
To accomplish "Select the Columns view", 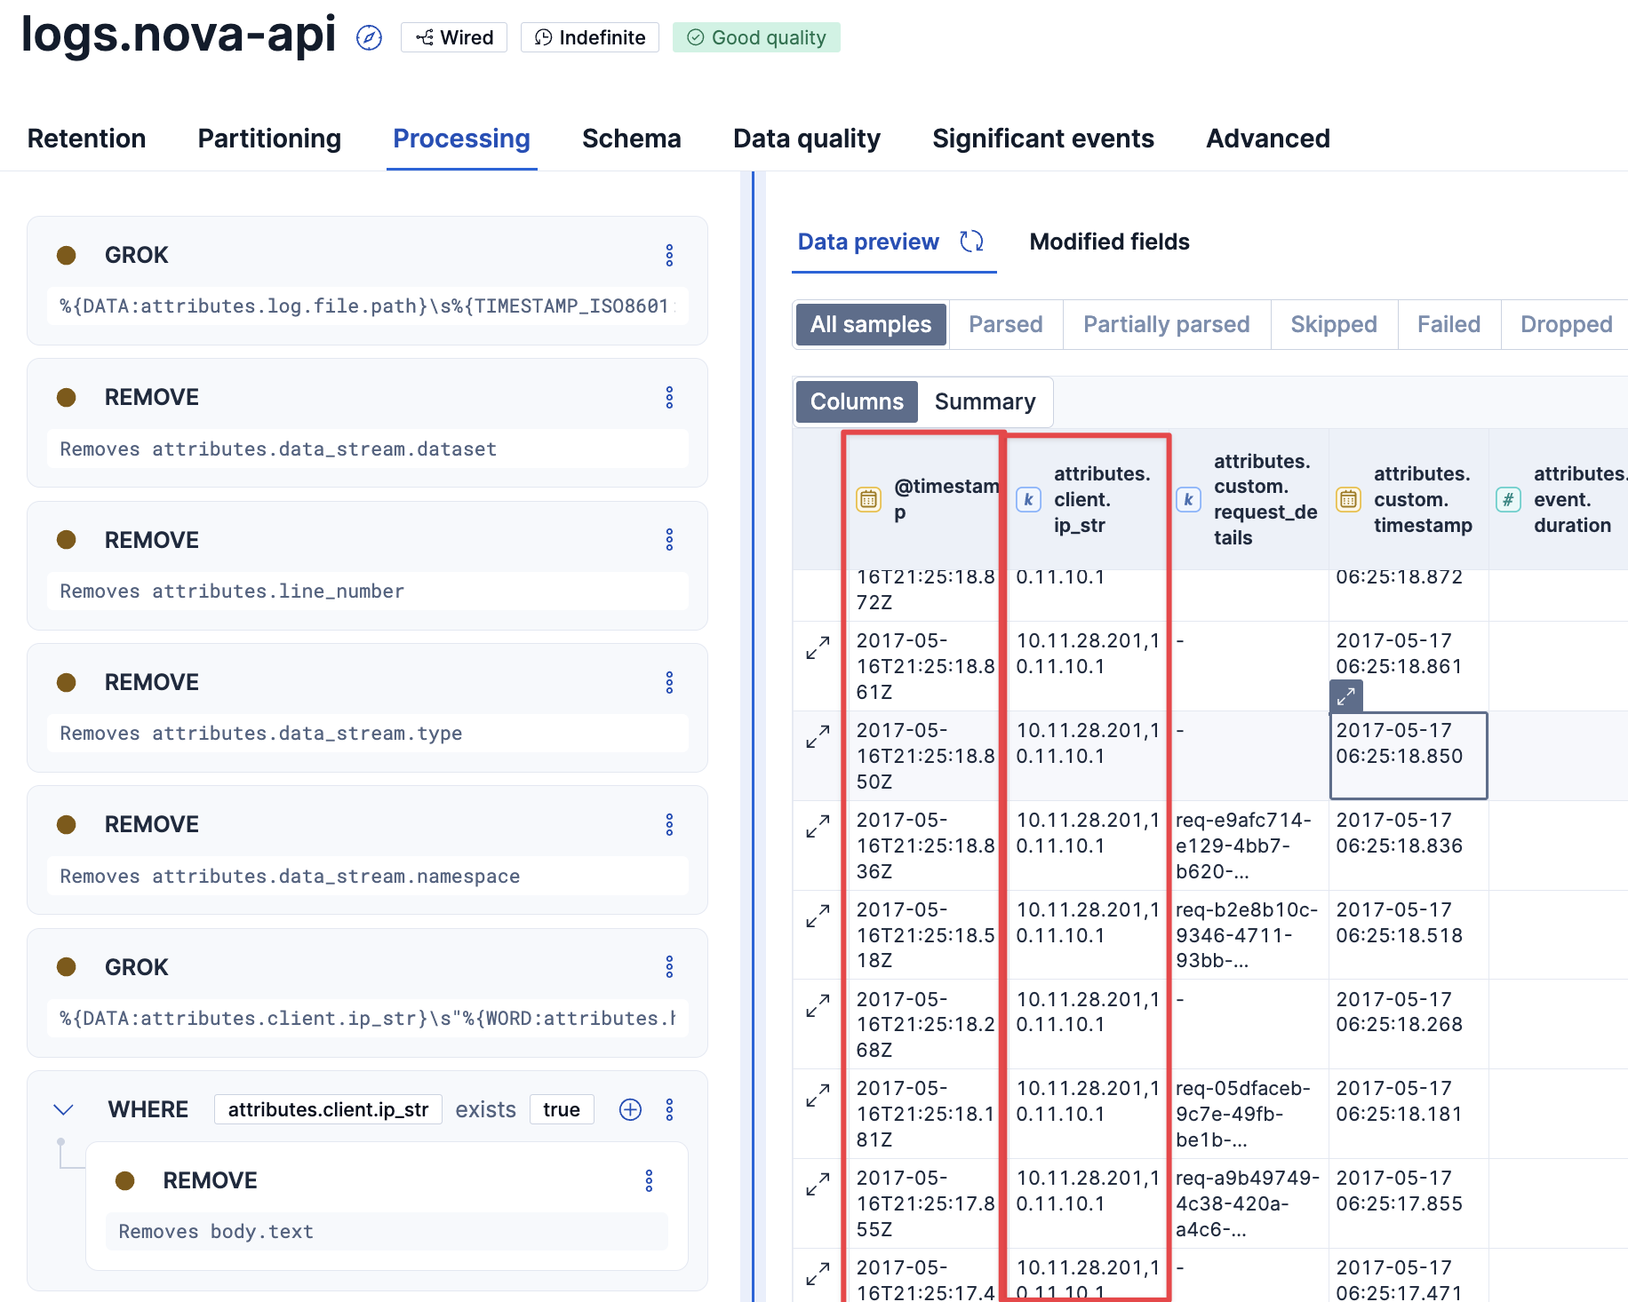I will (857, 401).
